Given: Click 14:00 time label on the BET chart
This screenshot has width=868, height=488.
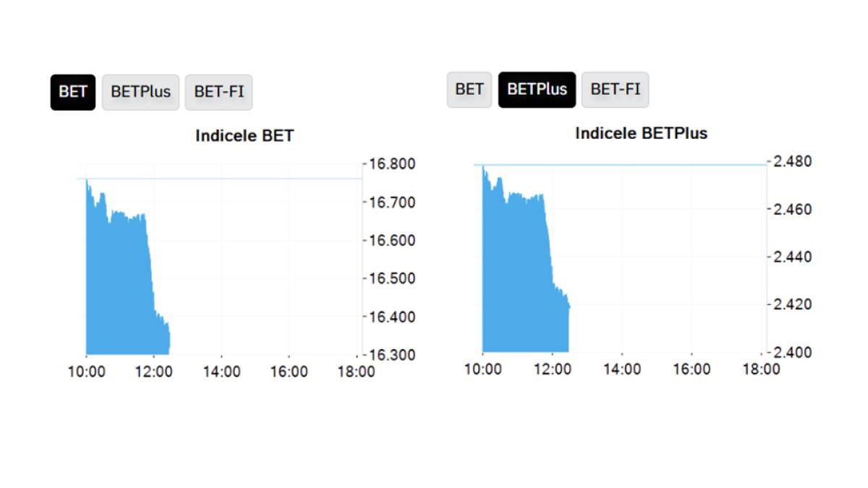Looking at the screenshot, I should click(221, 372).
